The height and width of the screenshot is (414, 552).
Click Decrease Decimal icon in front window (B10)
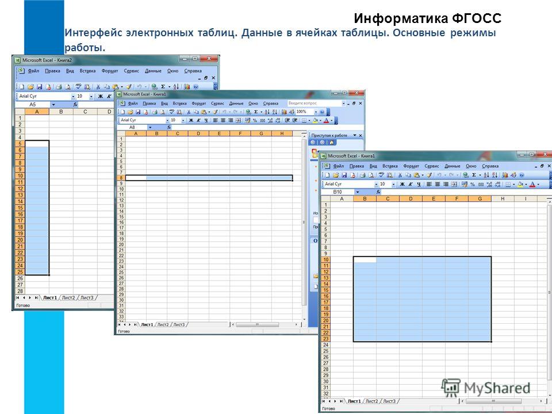[497, 184]
